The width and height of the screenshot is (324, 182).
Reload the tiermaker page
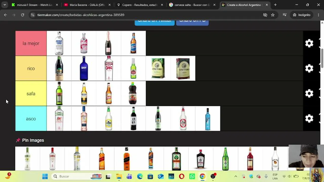pos(23,15)
